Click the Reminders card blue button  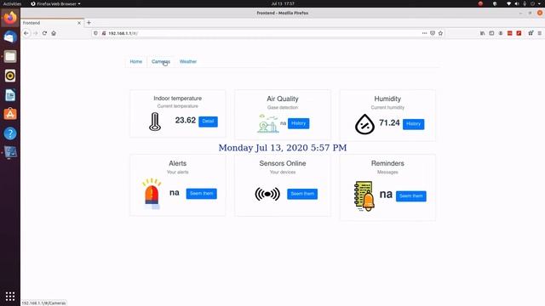(410, 196)
